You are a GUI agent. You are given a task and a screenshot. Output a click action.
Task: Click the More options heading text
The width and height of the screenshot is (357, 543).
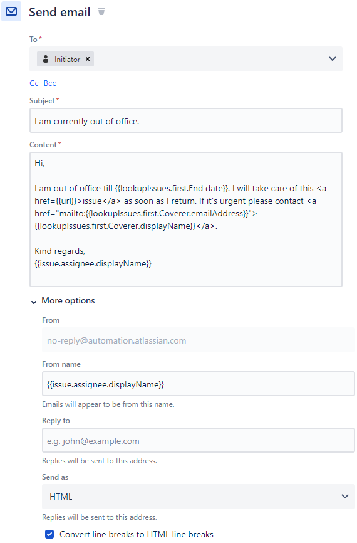tap(68, 300)
